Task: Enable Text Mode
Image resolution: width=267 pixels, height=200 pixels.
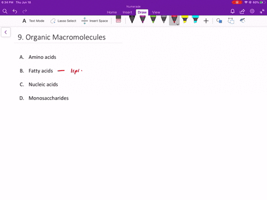Action: coord(33,21)
